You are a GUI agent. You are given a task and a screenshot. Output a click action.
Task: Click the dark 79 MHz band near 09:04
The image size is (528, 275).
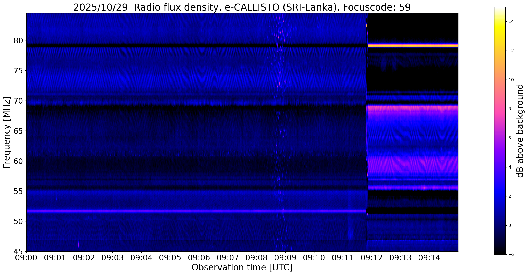point(141,46)
